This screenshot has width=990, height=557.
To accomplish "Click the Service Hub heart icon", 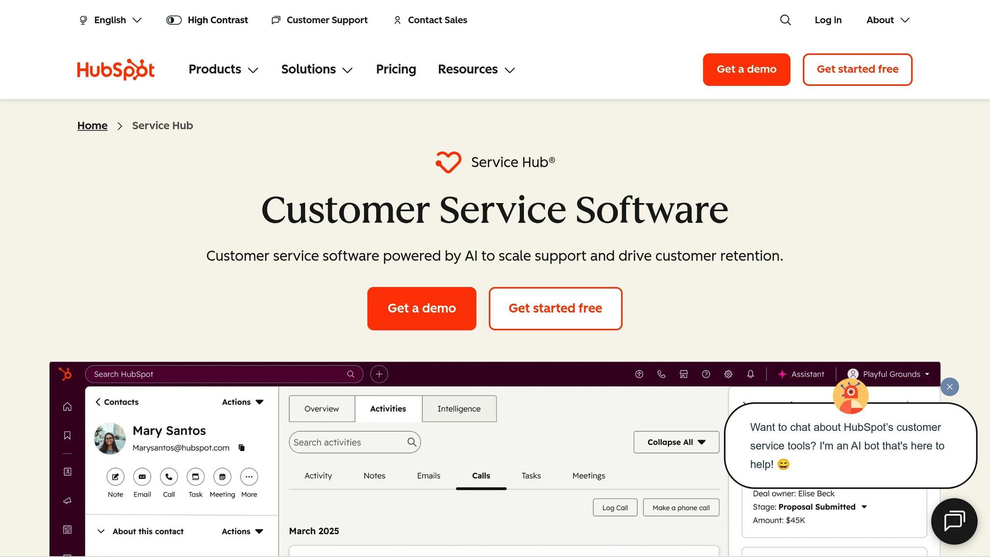I will [448, 162].
